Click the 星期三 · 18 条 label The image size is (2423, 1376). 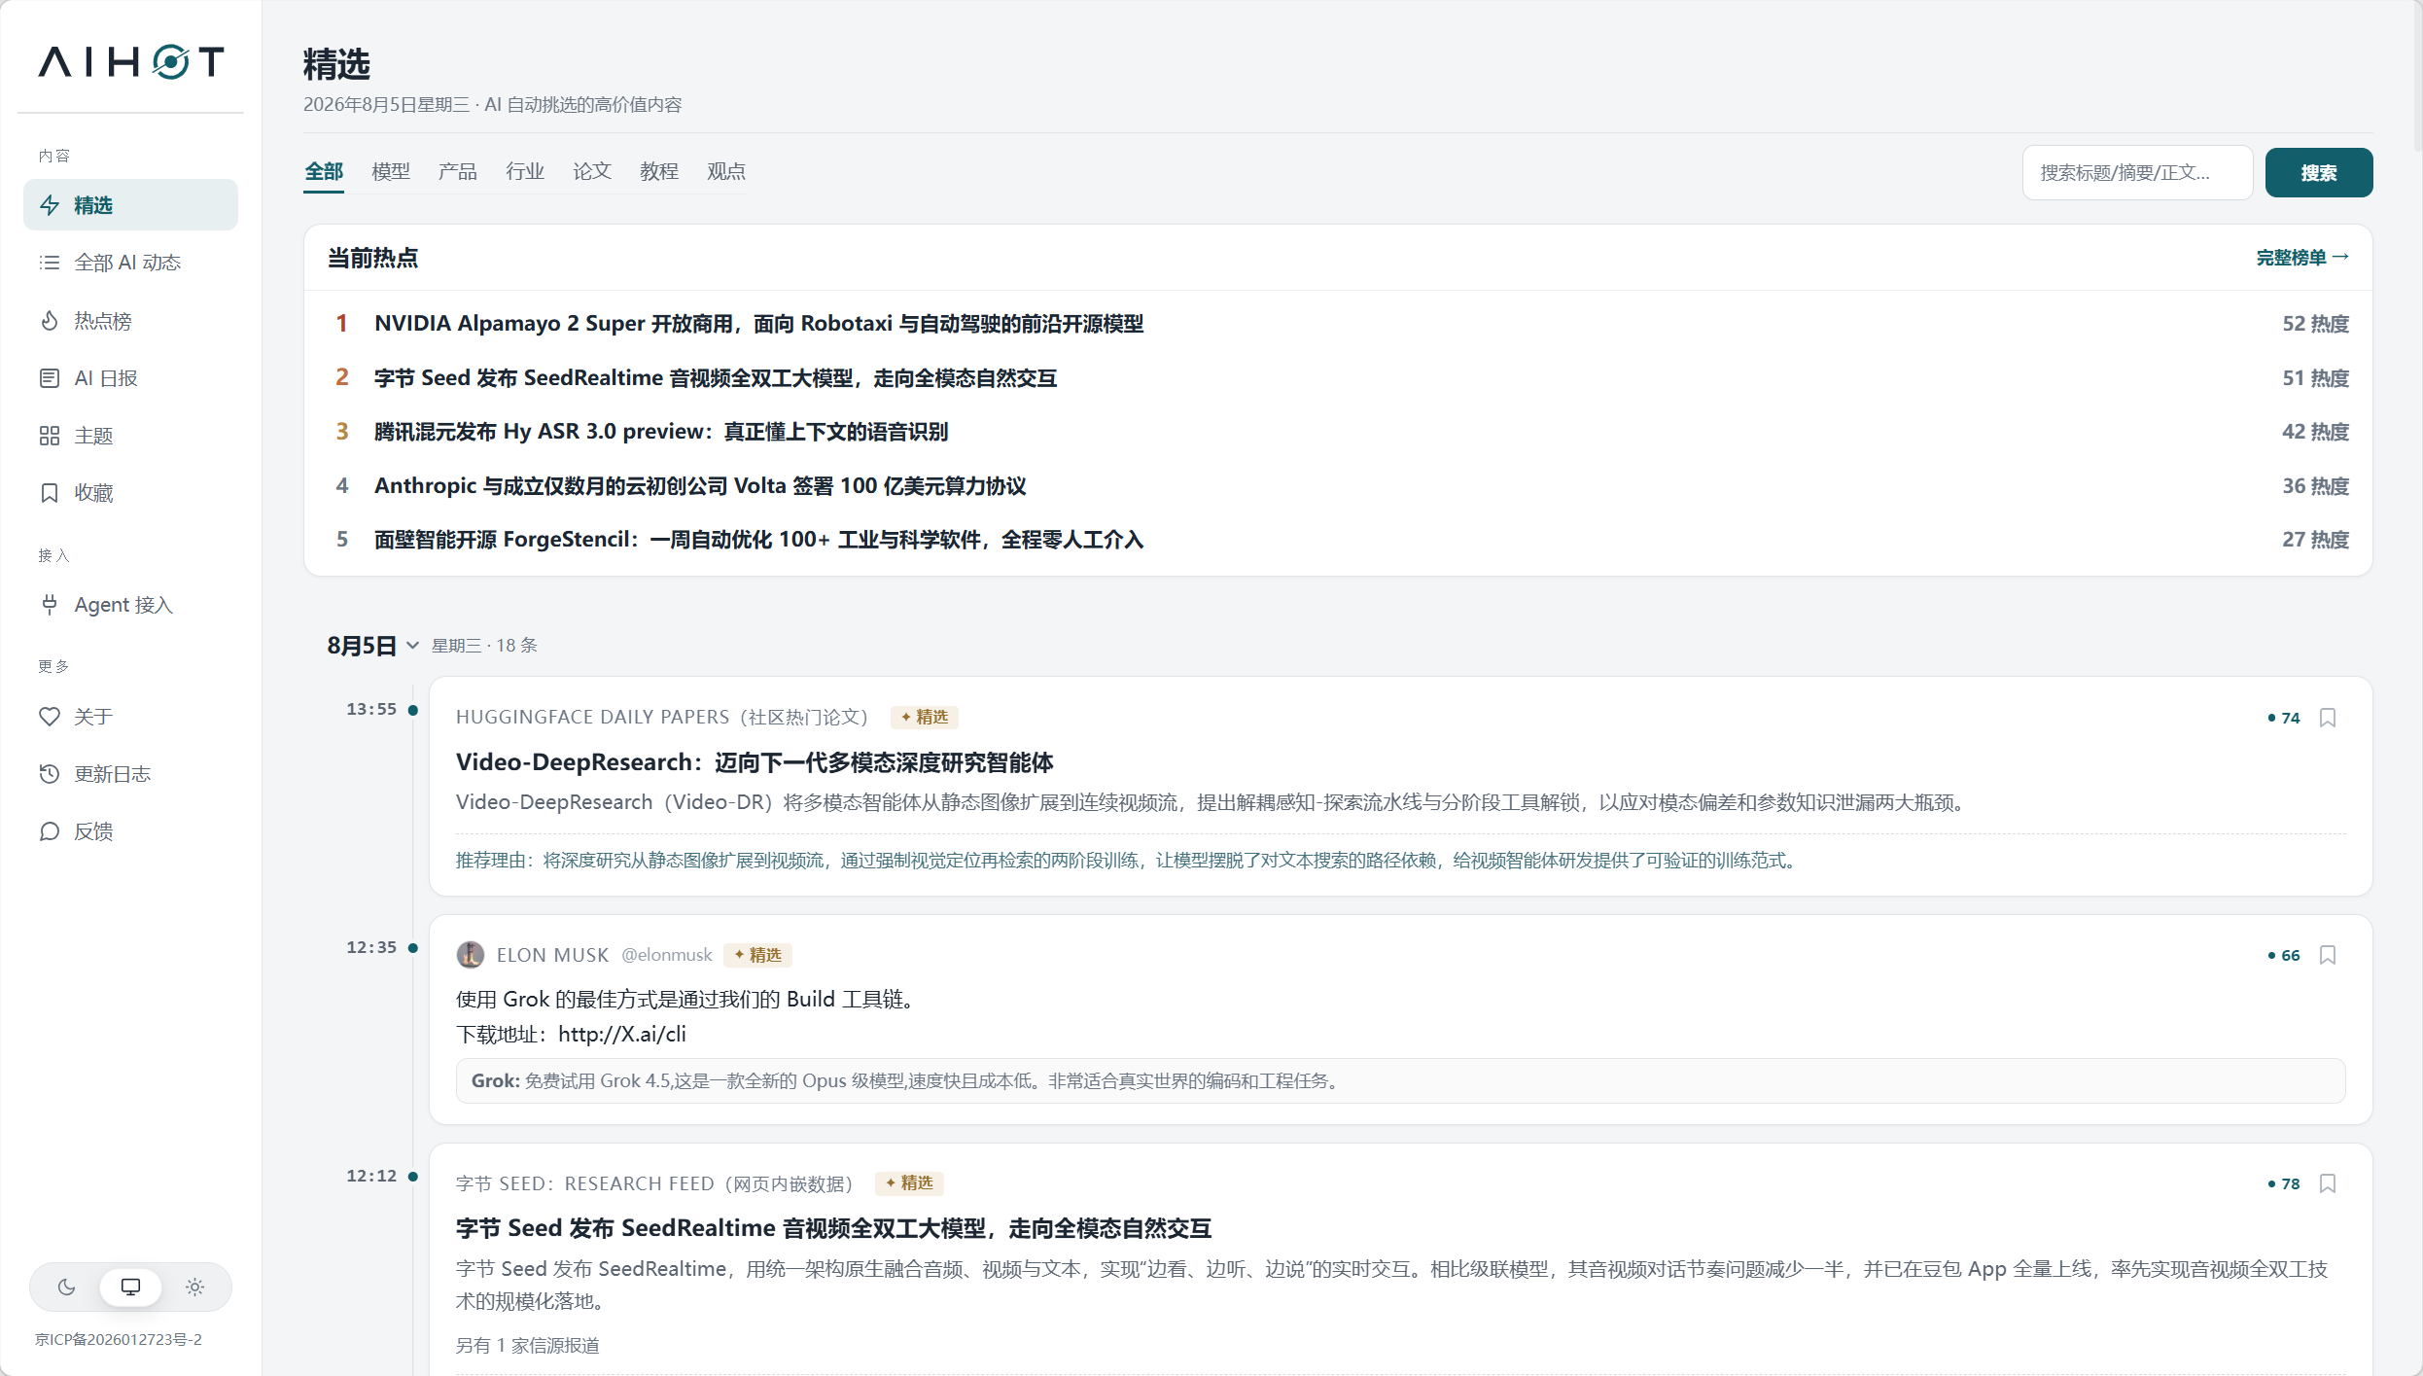click(x=484, y=646)
